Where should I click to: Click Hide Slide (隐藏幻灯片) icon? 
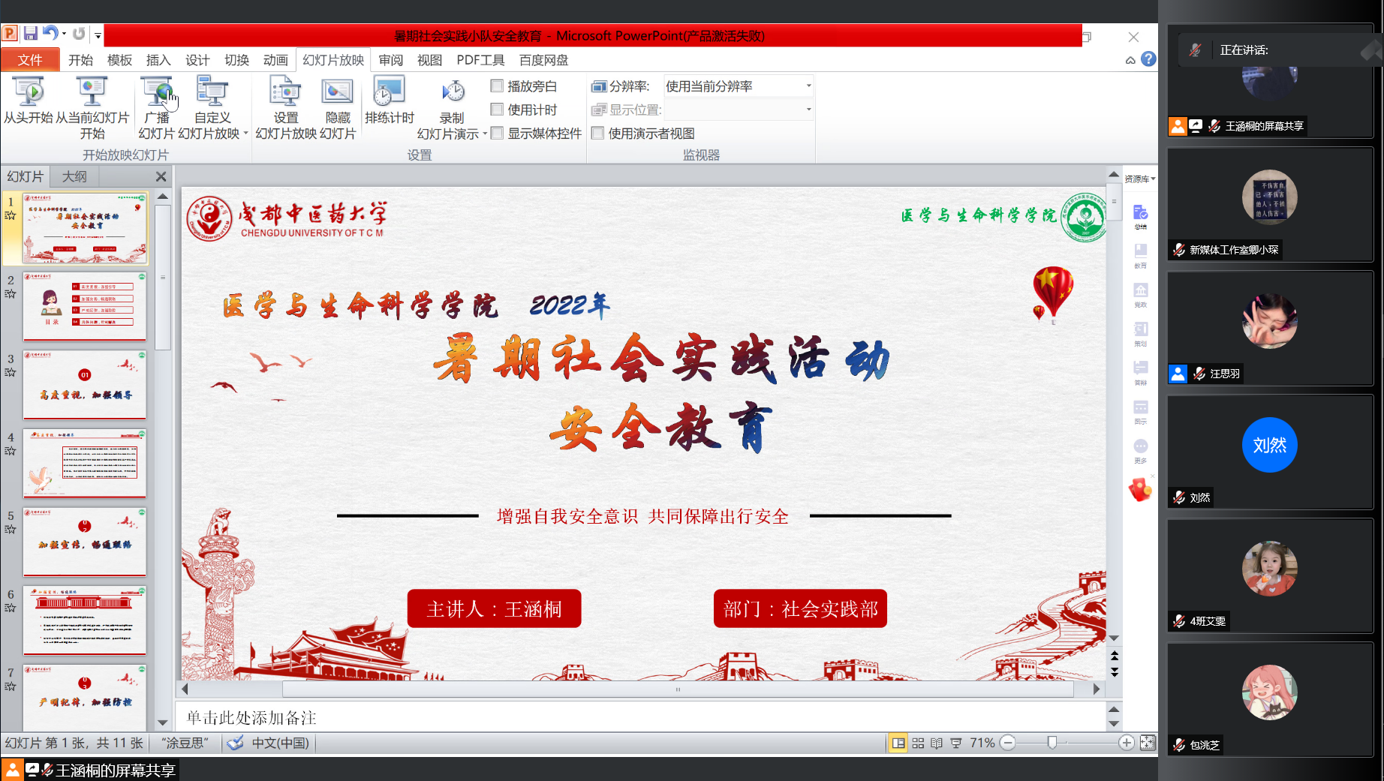[338, 92]
